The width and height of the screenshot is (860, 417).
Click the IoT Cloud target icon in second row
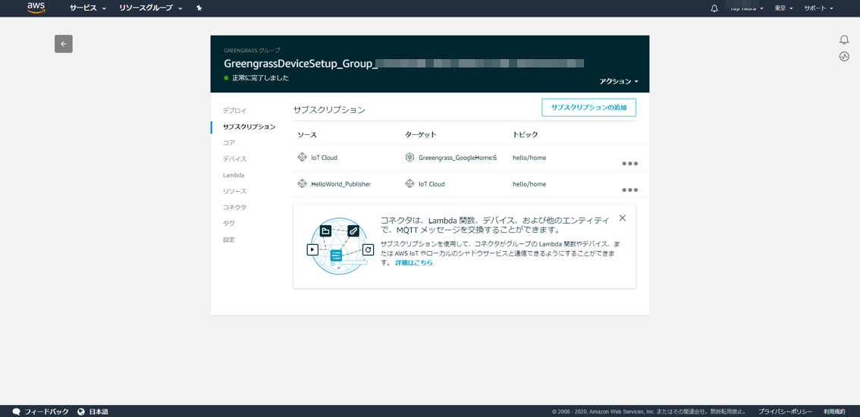410,183
